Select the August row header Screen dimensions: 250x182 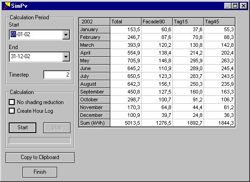(x=95, y=84)
